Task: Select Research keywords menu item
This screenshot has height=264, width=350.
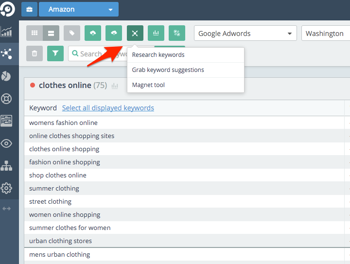Action: [186, 55]
